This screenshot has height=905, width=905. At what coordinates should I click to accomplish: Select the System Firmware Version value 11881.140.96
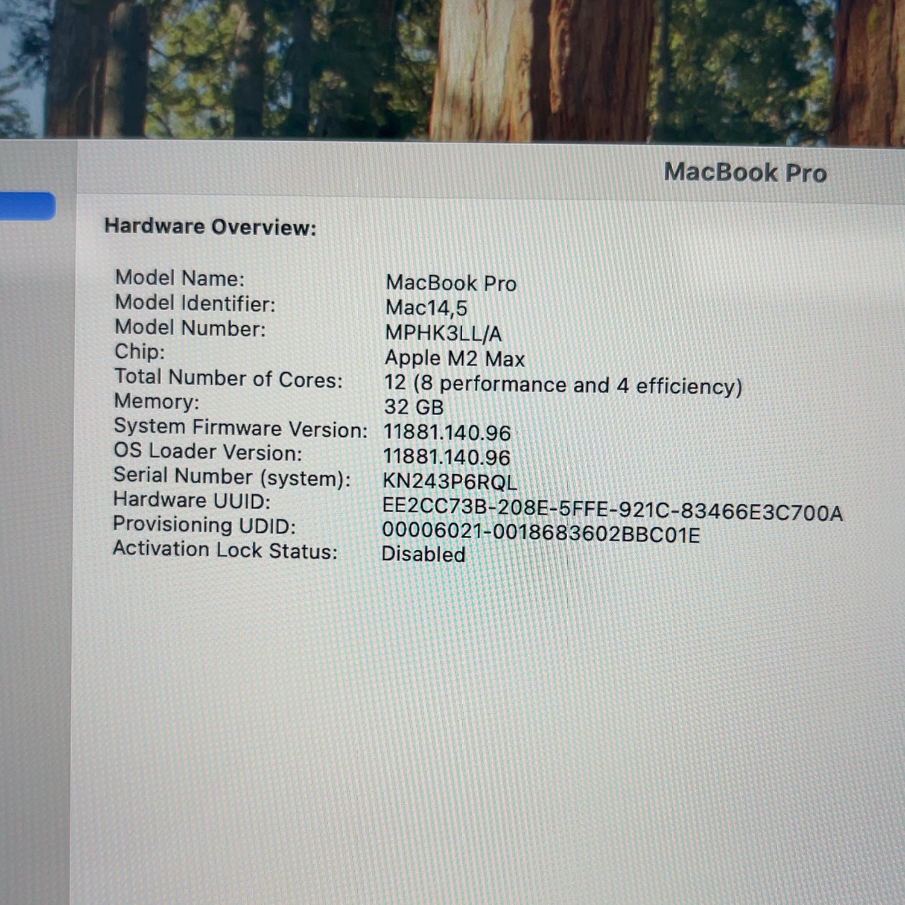[x=447, y=433]
